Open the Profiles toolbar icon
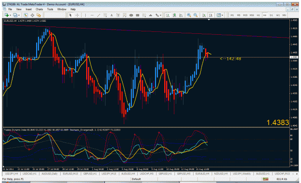The image size is (301, 183). point(15,15)
